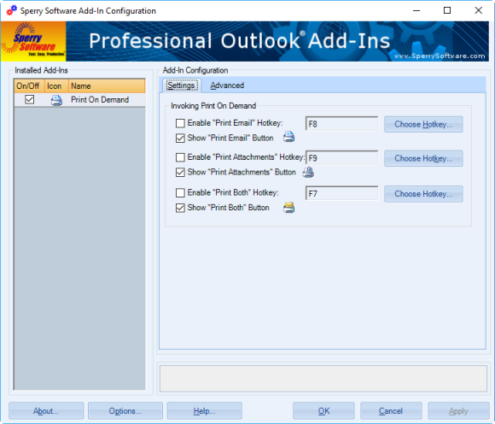This screenshot has height=424, width=495.
Task: Open the Options dialog
Action: click(x=125, y=410)
